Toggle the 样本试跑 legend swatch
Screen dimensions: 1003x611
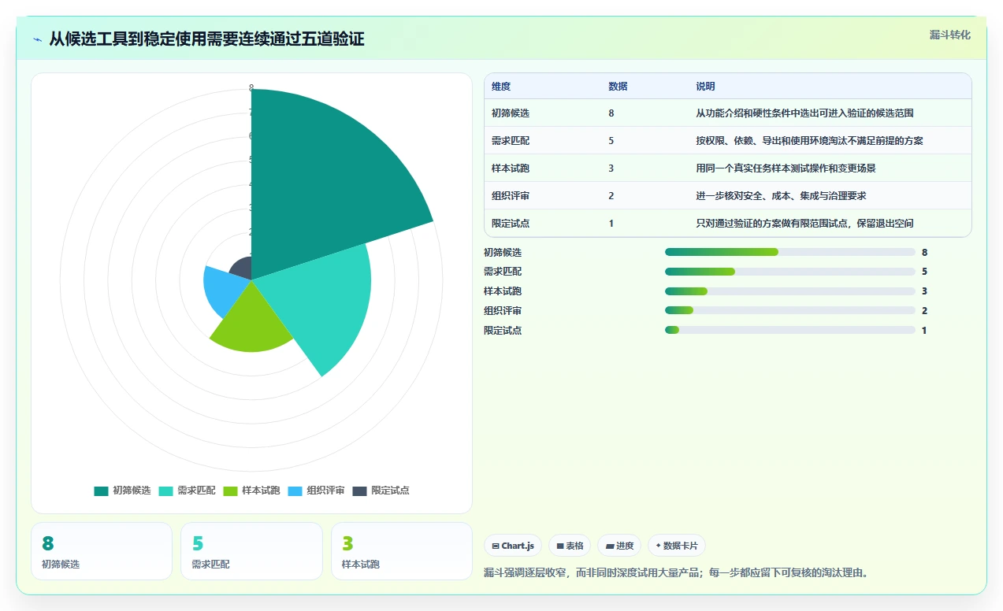click(230, 491)
